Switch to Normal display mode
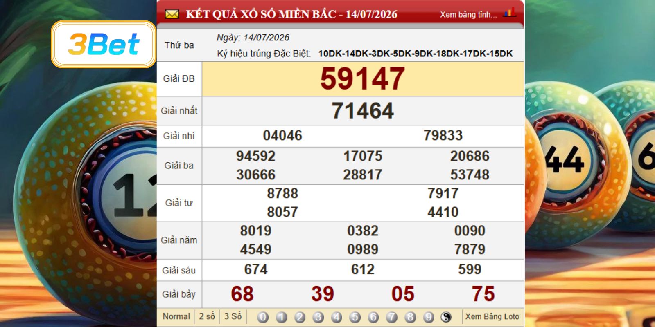 176,316
